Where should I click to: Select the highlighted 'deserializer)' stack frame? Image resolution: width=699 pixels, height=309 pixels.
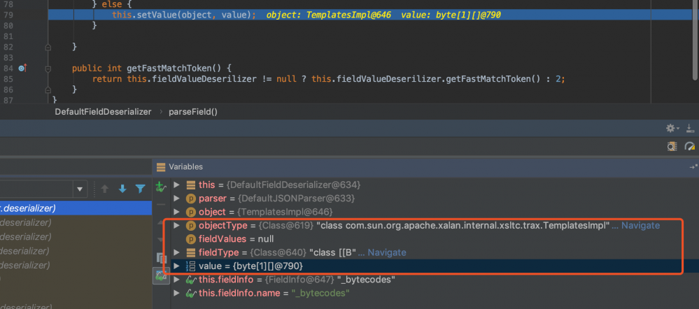[x=76, y=208]
